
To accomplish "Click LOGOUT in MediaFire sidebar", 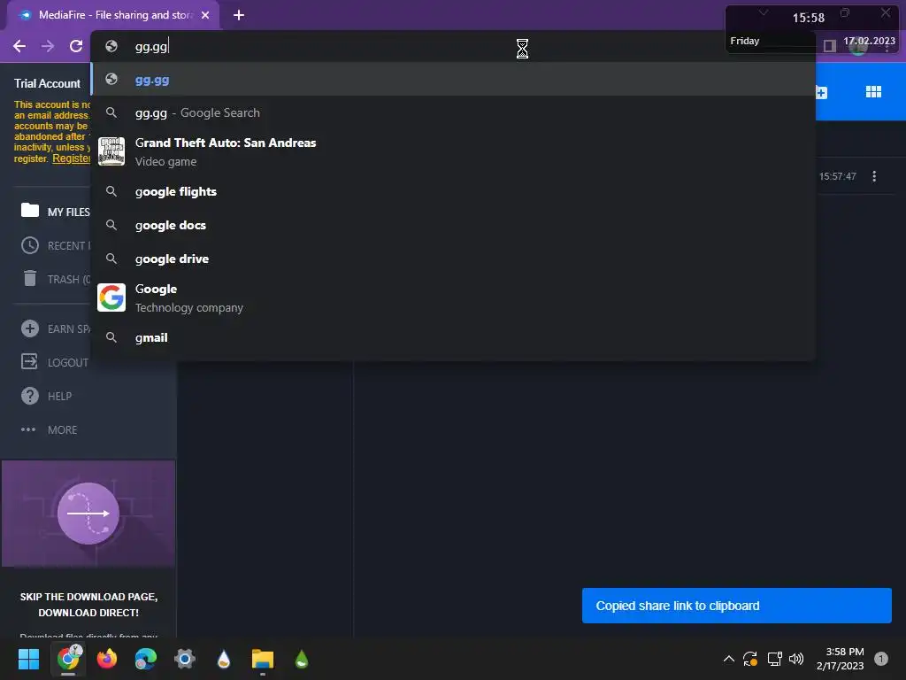I will tap(55, 362).
